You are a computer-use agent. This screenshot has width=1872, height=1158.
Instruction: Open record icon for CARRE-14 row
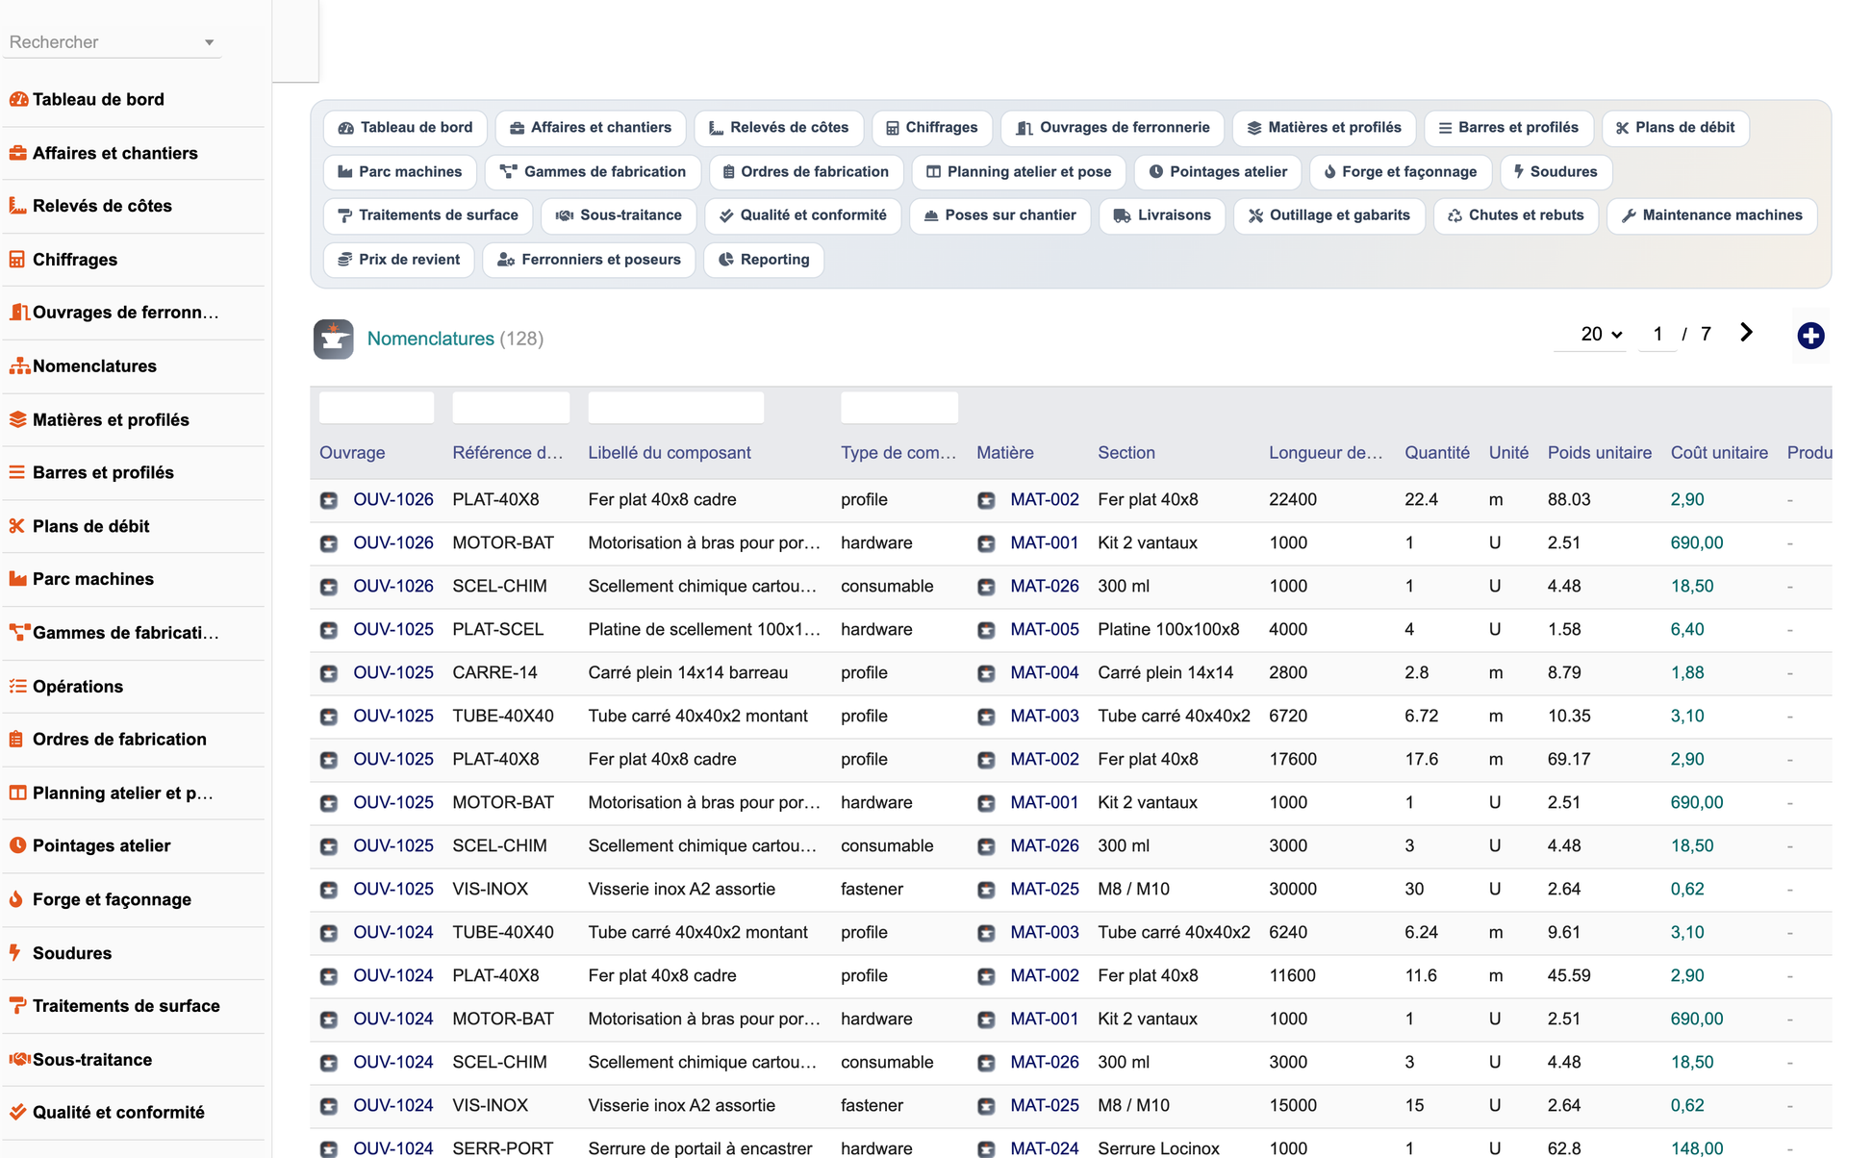[329, 673]
